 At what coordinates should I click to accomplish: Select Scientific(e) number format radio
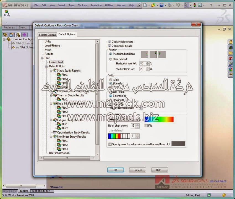(111, 96)
